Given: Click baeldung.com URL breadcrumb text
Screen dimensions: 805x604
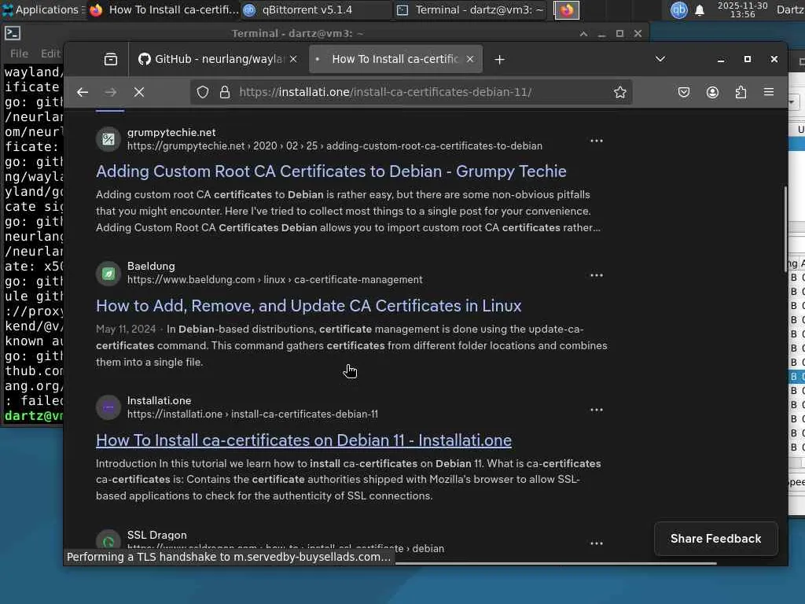Looking at the screenshot, I should pyautogui.click(x=274, y=280).
